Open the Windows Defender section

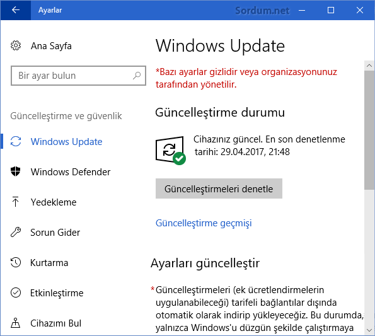coord(71,172)
